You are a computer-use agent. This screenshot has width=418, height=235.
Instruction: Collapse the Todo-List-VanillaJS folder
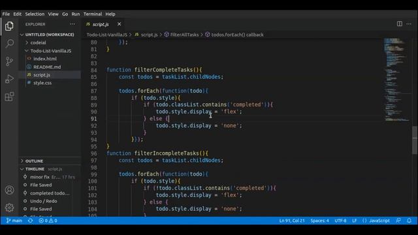[x=51, y=51]
